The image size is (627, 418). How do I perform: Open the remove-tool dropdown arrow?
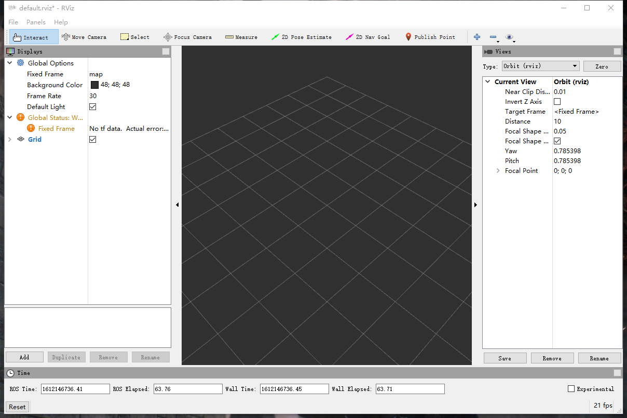(x=498, y=41)
